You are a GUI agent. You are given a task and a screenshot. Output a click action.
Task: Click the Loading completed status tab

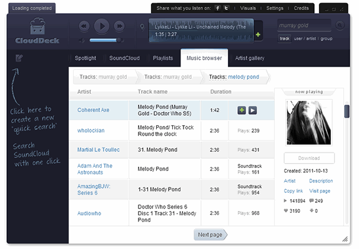(x=32, y=8)
